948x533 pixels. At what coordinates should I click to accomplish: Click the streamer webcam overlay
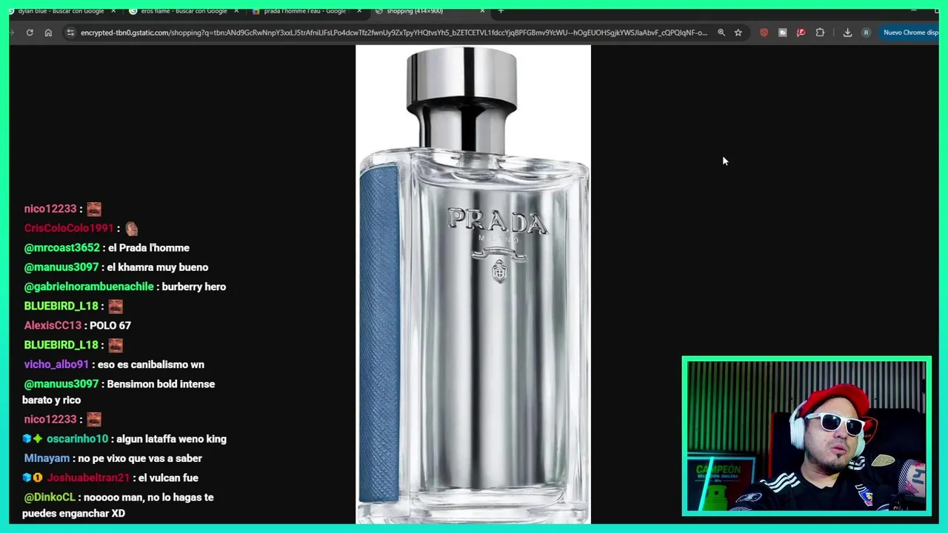(807, 437)
